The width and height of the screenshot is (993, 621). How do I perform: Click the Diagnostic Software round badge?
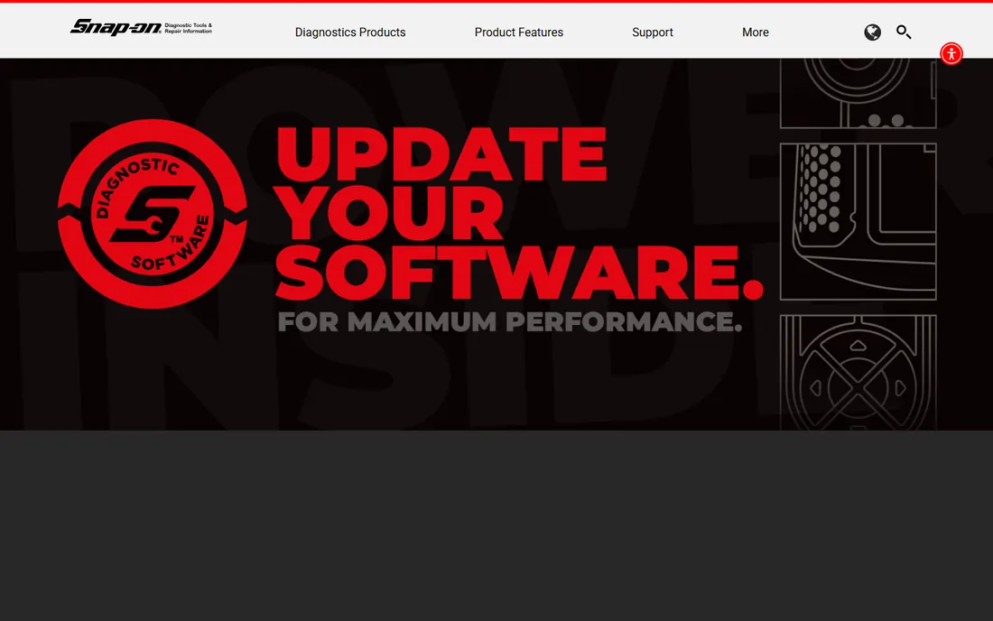coord(152,214)
